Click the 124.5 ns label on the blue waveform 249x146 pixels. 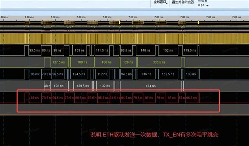coord(79,74)
